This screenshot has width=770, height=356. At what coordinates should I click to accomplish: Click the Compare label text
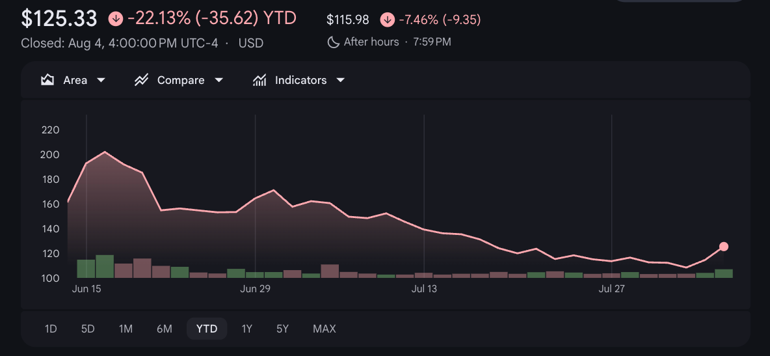(x=181, y=80)
